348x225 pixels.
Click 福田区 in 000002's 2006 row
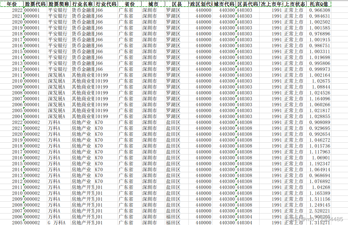coord(177,217)
